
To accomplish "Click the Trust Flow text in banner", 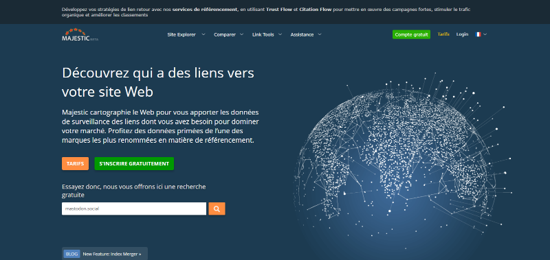I will (x=279, y=10).
